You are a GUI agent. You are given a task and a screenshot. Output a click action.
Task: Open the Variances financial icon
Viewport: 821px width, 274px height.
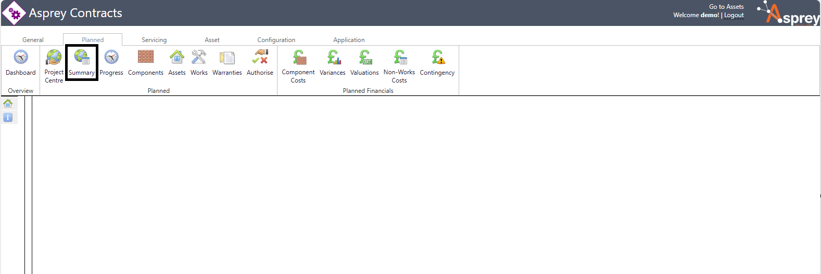(x=333, y=57)
